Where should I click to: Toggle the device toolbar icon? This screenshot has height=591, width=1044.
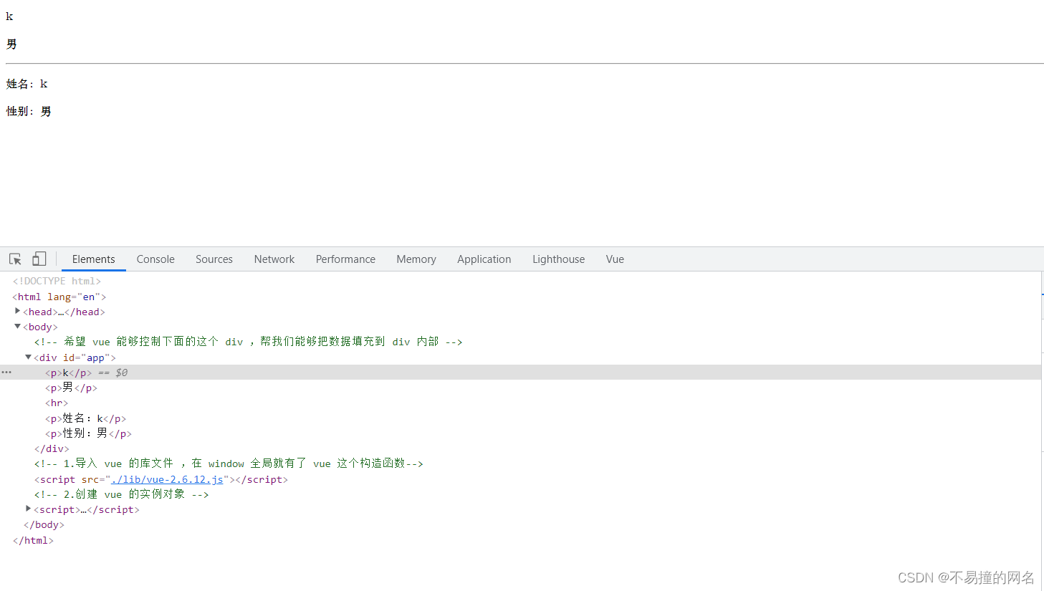click(39, 259)
